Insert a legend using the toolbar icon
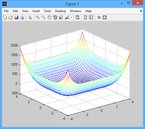145x129 pixels. click(91, 17)
